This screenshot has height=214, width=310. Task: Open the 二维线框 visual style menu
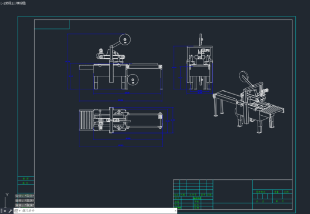pos(19,3)
